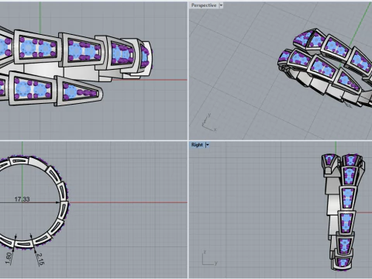Select the 2.15 thickness dimension text

40,259
